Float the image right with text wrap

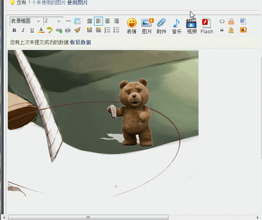coord(98,30)
